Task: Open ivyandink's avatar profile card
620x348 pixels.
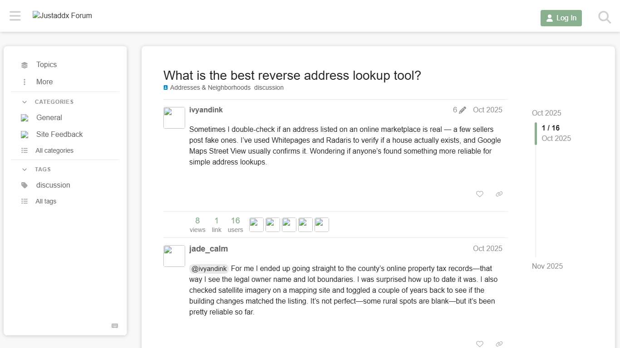Action: click(174, 117)
